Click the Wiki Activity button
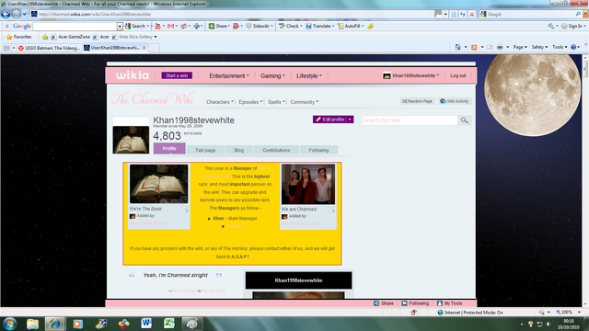This screenshot has width=589, height=331. point(455,101)
